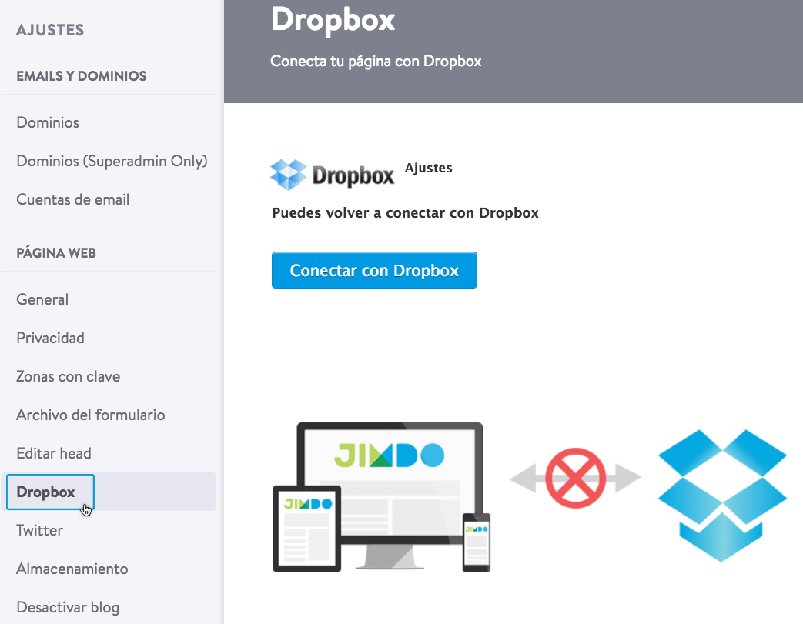Select Dominios (Superadmin Only) entry
The width and height of the screenshot is (803, 624).
[112, 162]
